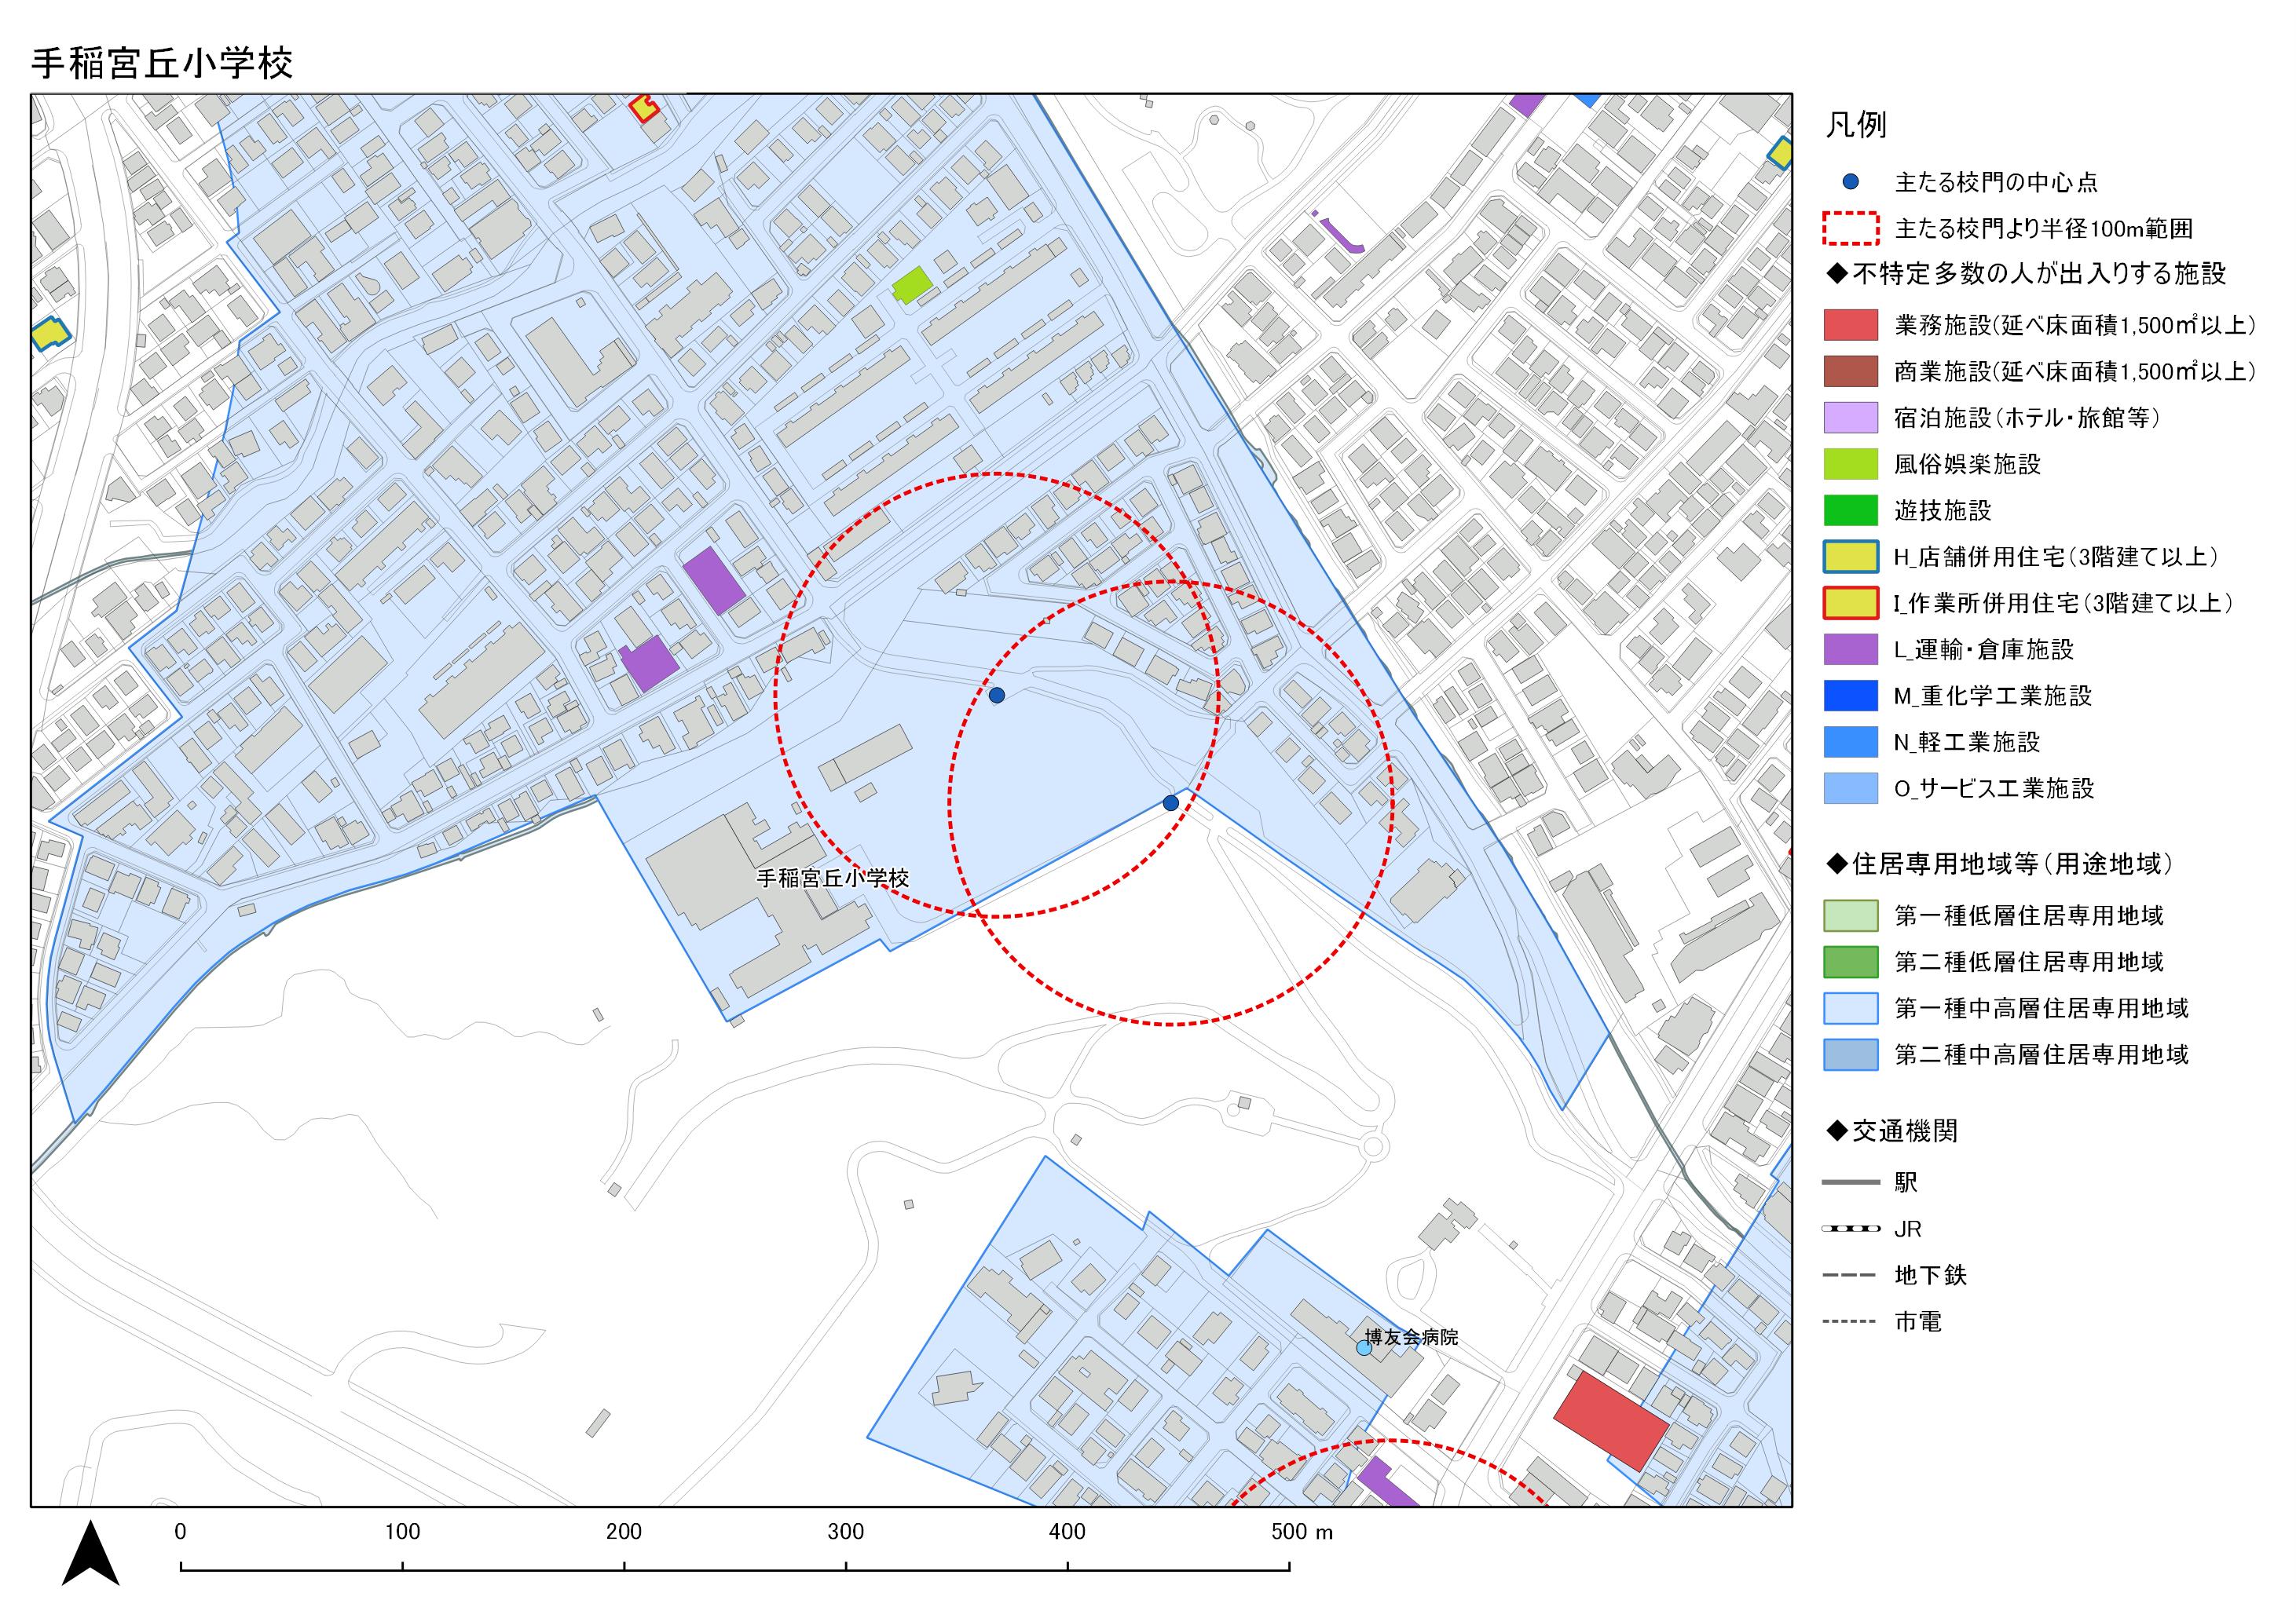The height and width of the screenshot is (1622, 2296).
Task: Click the southern school gate blue dot on map
Action: [1171, 802]
